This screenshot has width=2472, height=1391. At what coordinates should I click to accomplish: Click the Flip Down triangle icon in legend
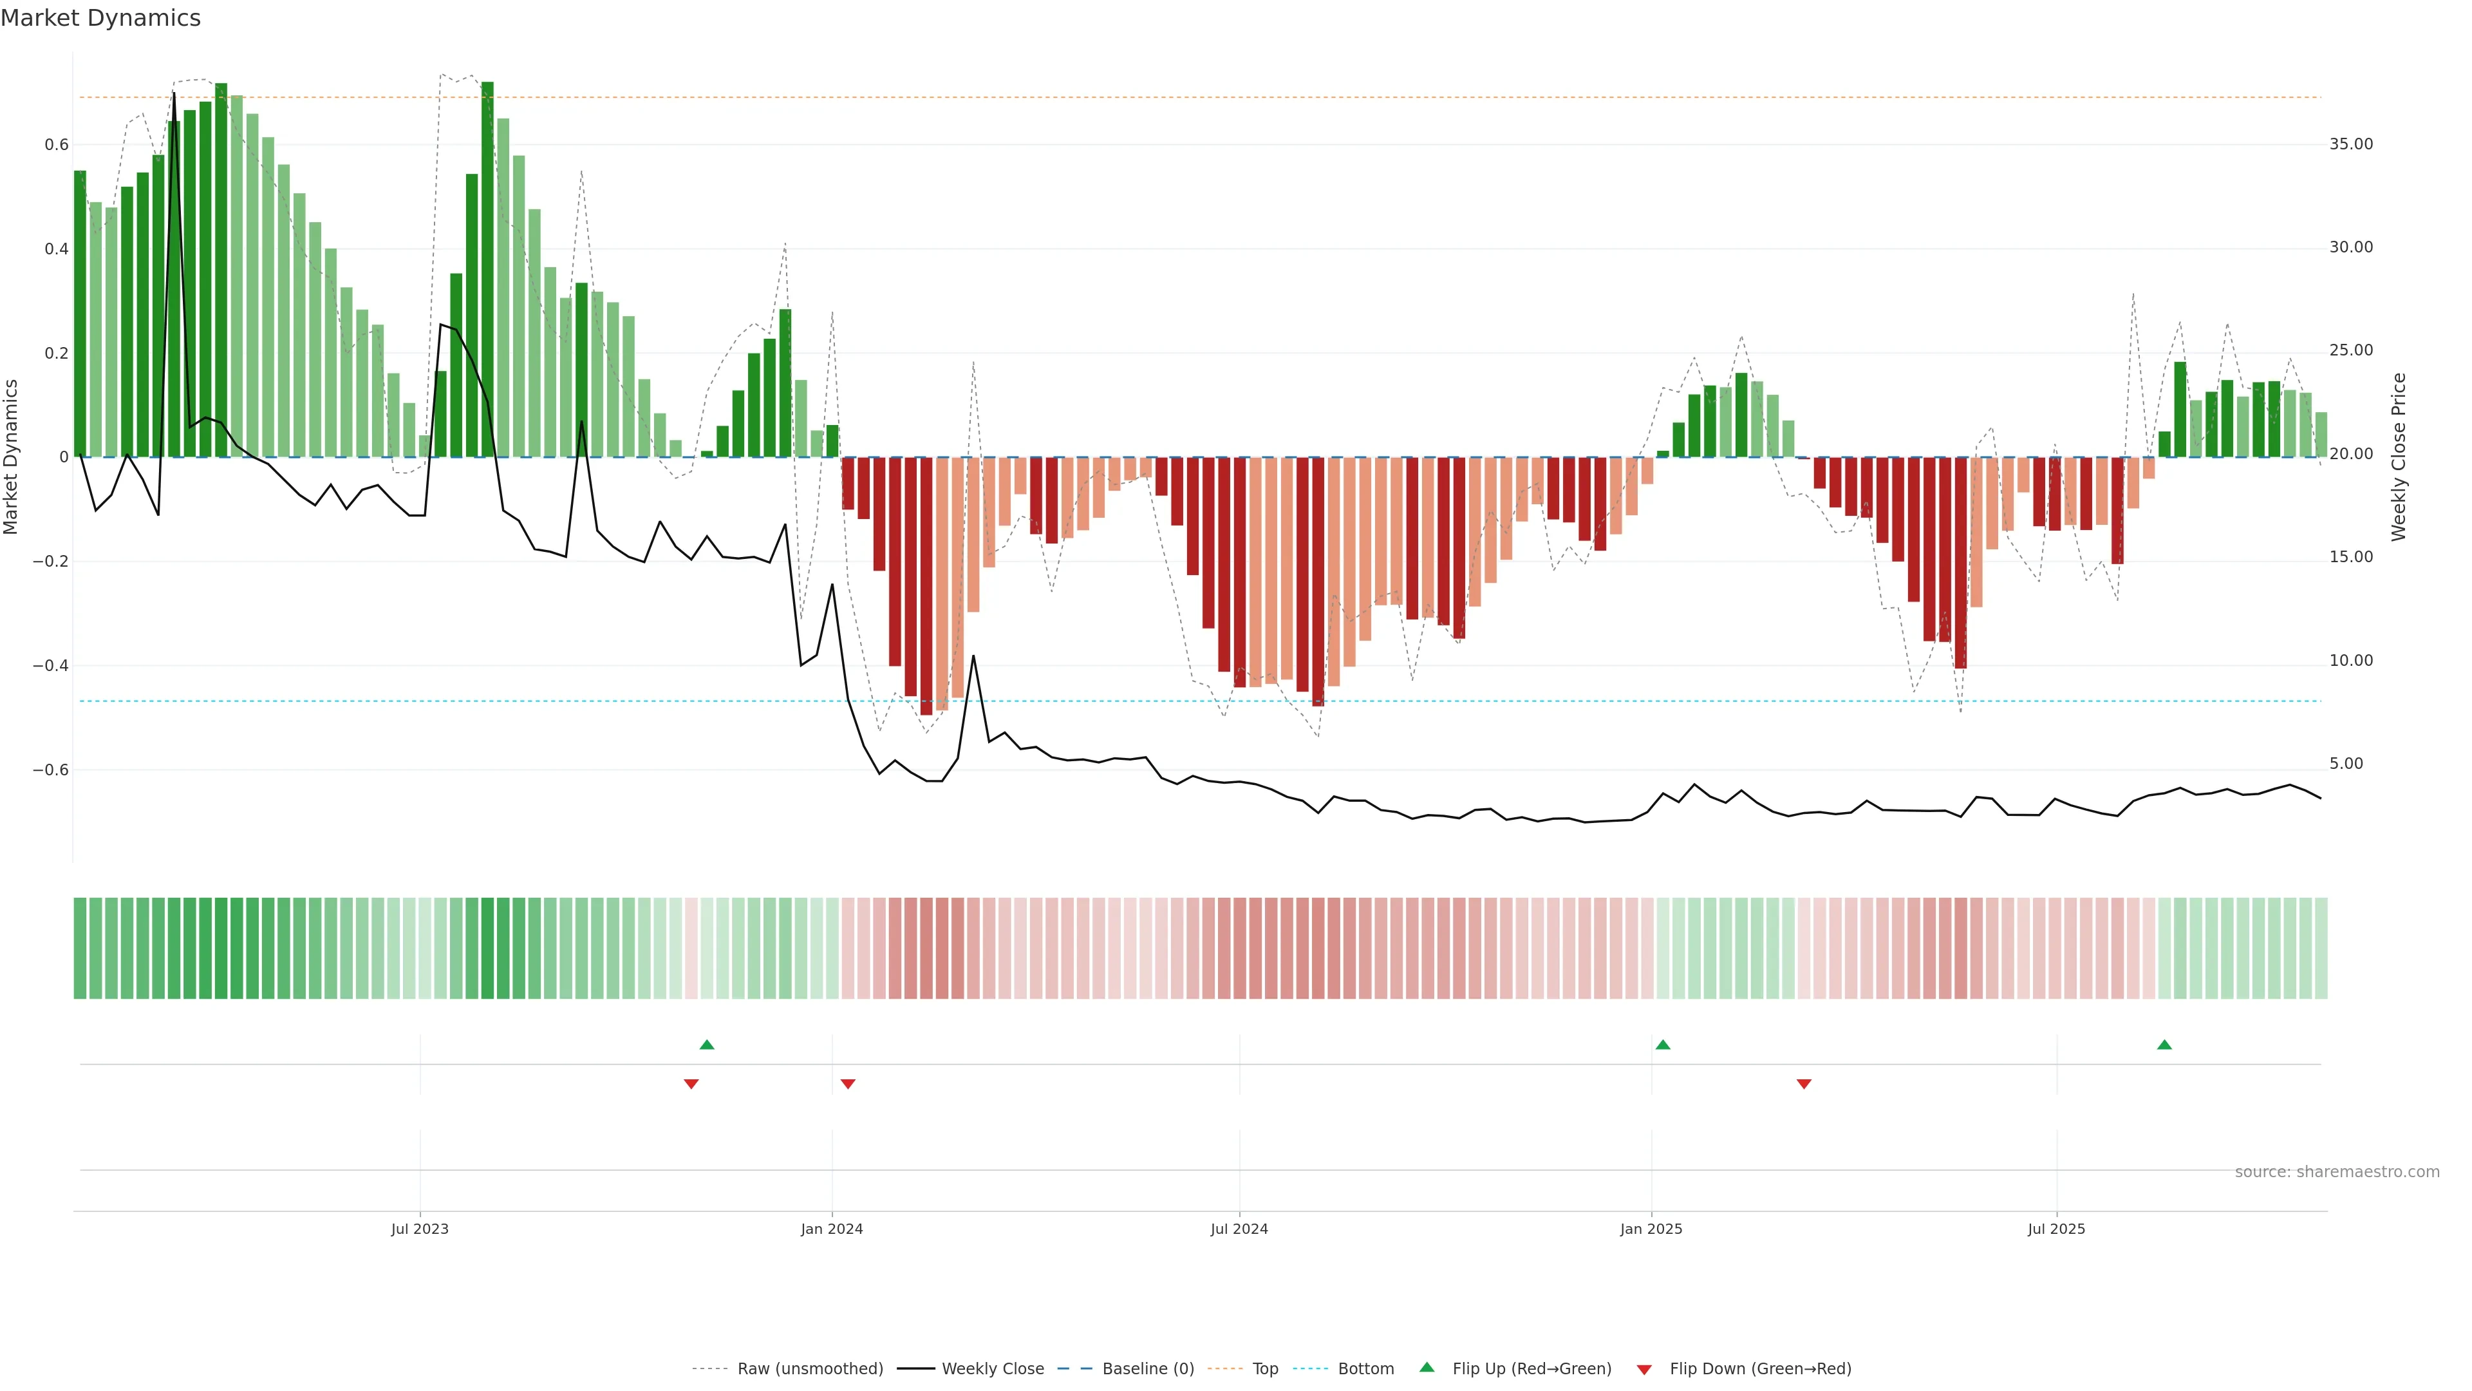[x=1644, y=1369]
